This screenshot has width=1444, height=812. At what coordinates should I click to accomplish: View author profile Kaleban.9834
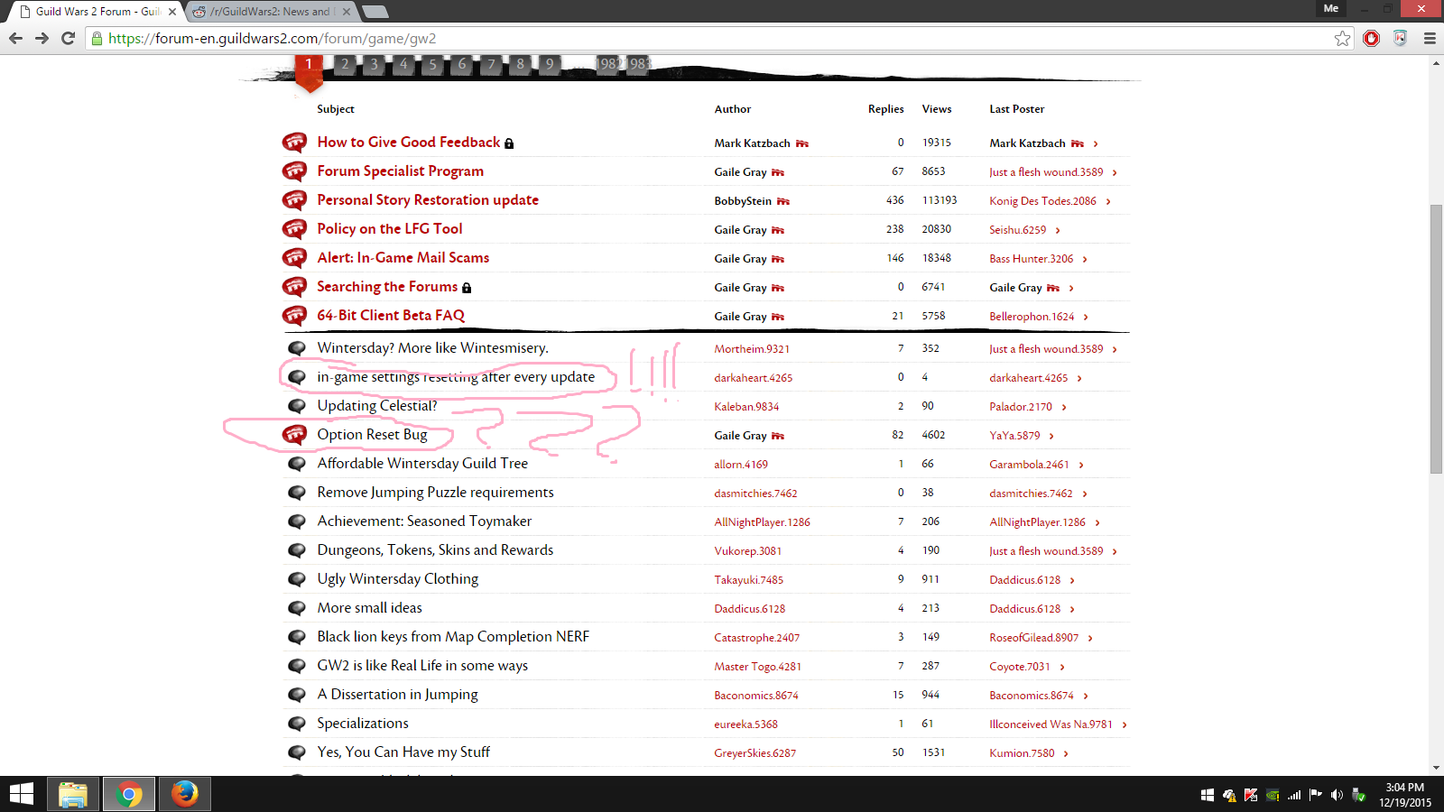(x=746, y=407)
